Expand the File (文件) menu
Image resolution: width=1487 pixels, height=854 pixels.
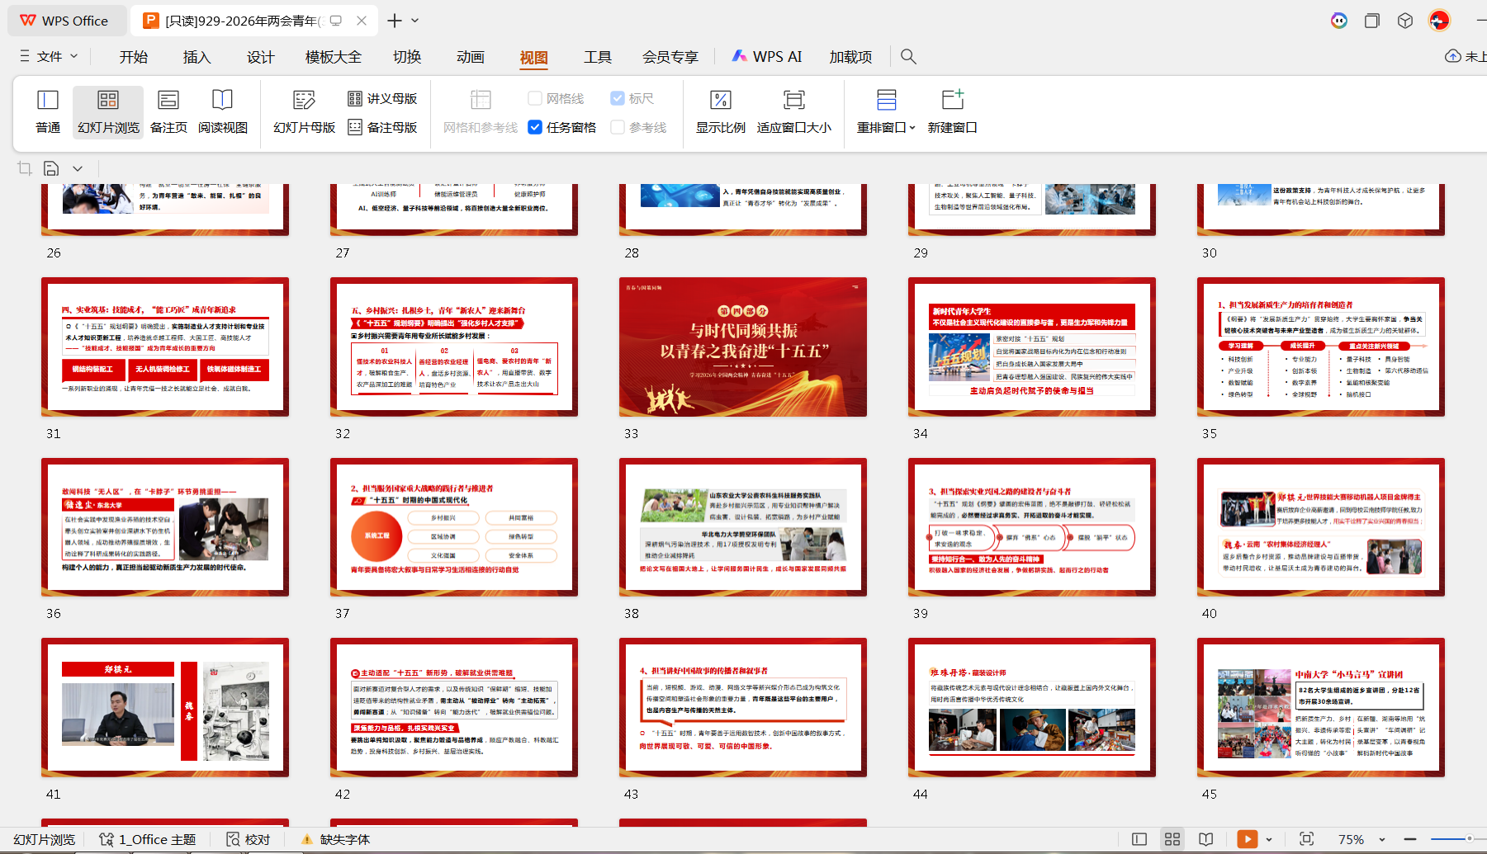[x=49, y=56]
